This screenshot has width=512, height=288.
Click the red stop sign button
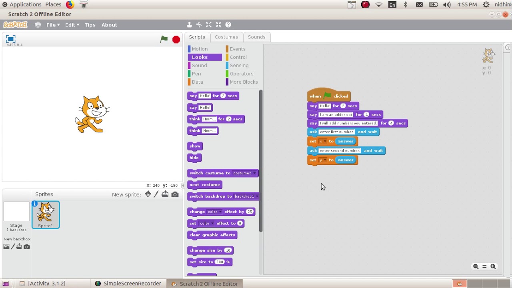176,39
